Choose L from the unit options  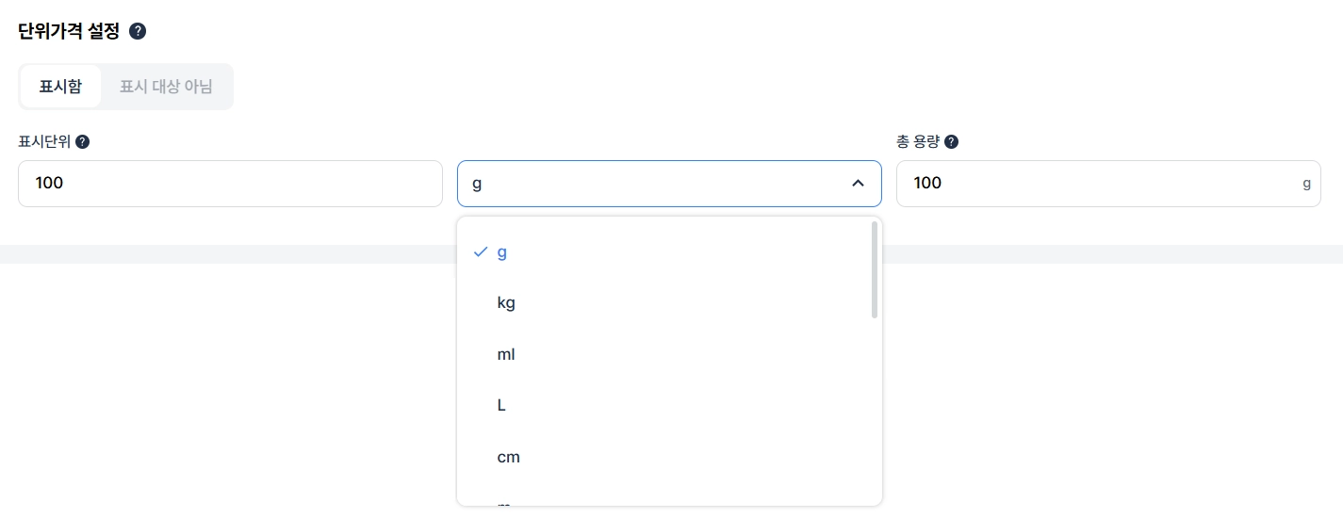coord(501,406)
